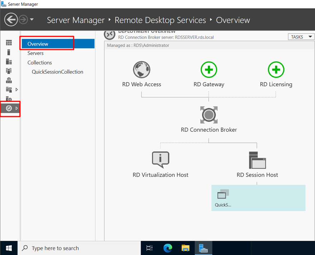Expand the Remote Desktop Services arrow
The height and width of the screenshot is (255, 315).
pos(17,108)
